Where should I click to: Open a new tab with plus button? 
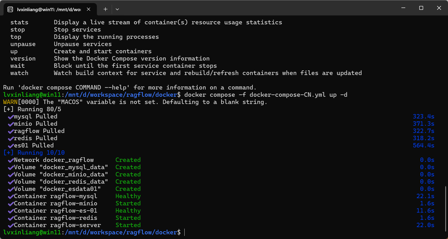pyautogui.click(x=105, y=9)
